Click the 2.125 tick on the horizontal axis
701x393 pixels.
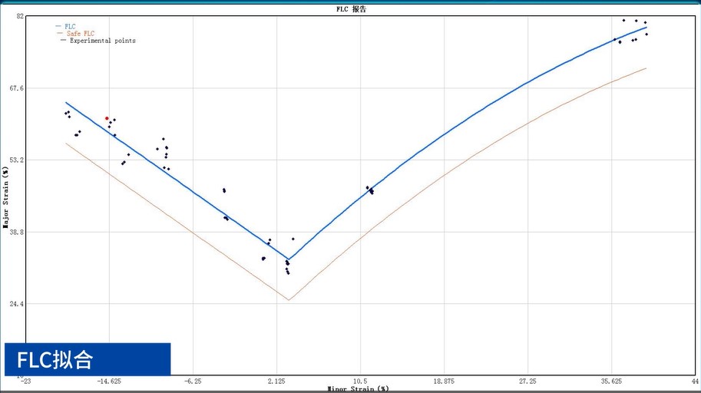pos(276,381)
